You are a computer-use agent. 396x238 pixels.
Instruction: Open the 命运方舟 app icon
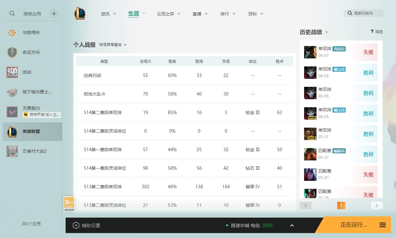click(12, 52)
